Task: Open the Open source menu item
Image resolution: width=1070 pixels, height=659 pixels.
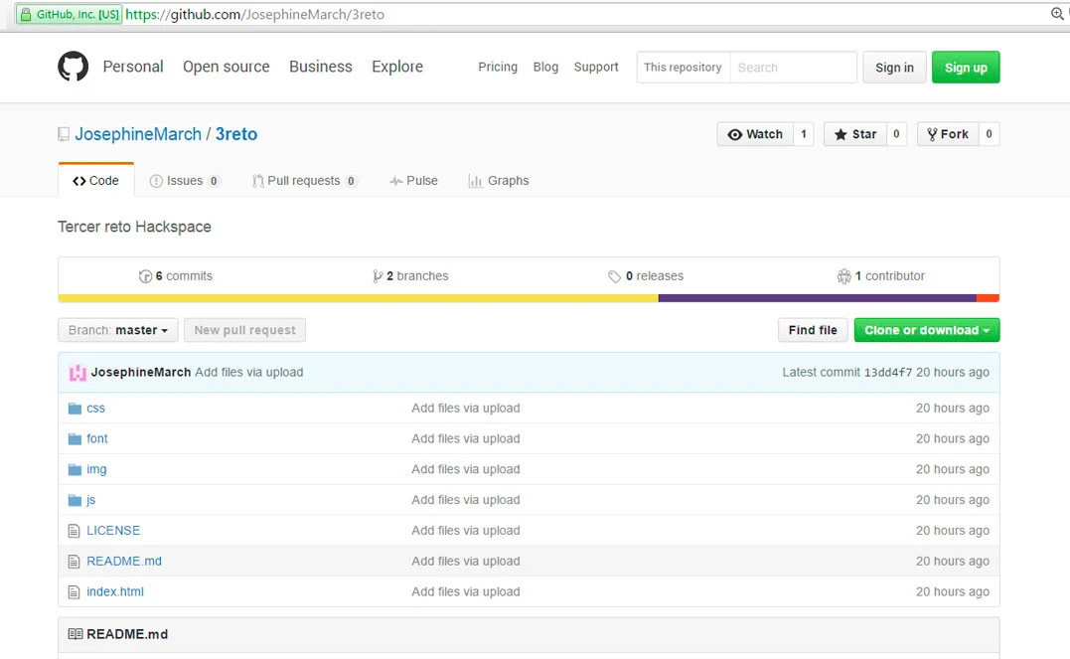Action: [x=226, y=67]
